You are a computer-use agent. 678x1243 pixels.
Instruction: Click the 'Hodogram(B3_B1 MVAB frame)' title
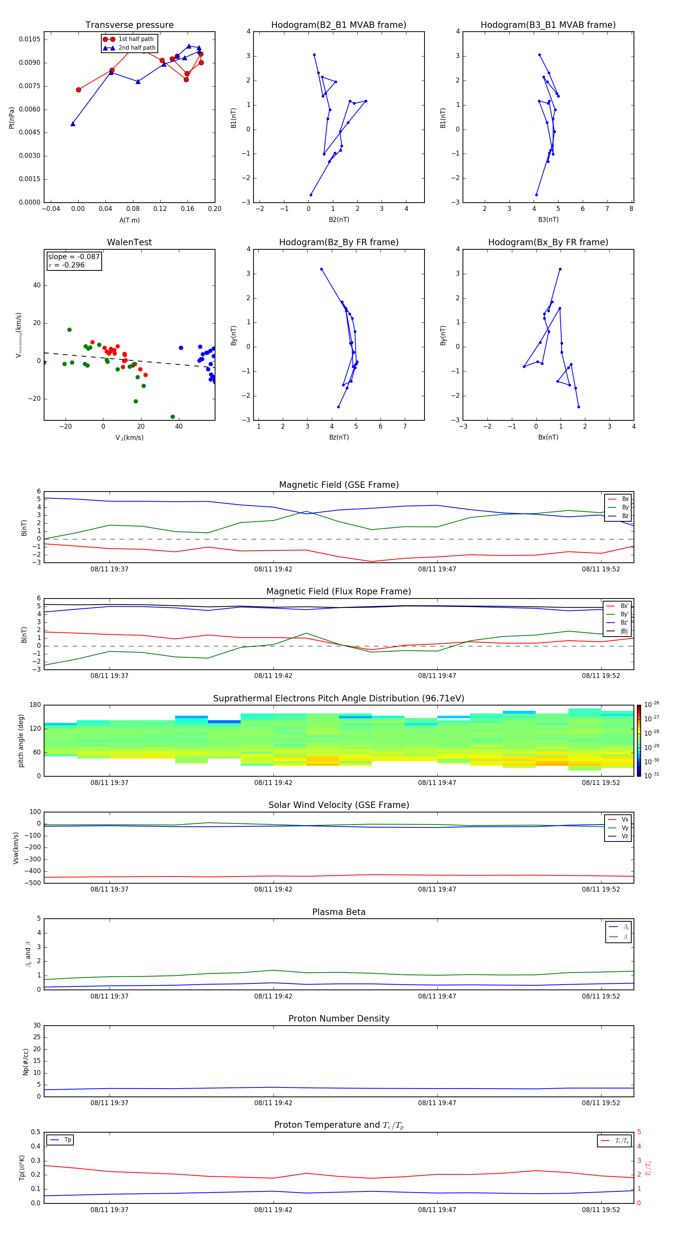pyautogui.click(x=548, y=25)
